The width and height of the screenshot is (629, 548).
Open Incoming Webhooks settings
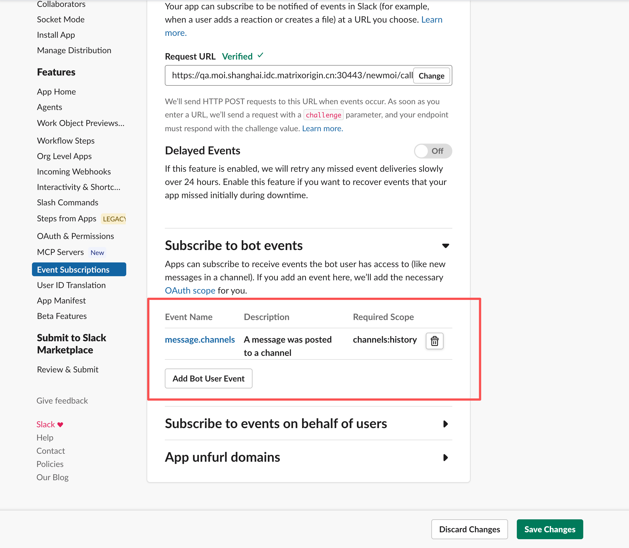pos(74,171)
